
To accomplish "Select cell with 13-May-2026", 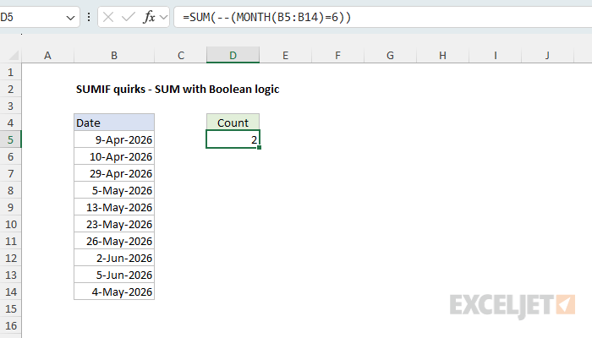I will (x=114, y=208).
